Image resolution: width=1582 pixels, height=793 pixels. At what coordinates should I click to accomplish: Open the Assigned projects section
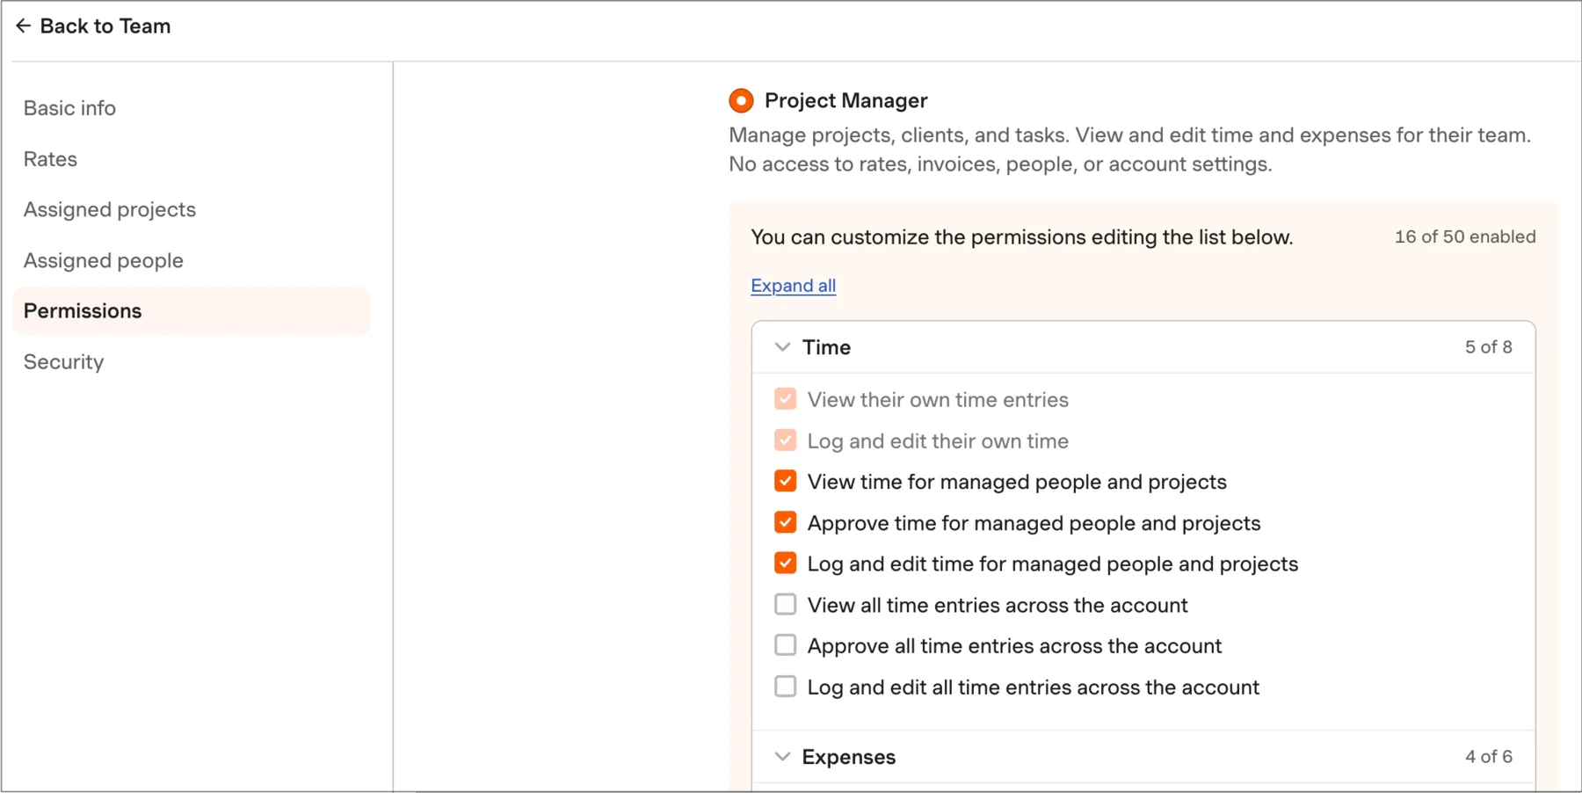pos(110,209)
